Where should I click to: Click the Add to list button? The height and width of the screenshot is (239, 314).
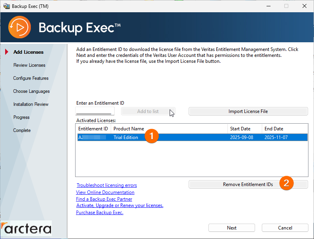click(x=148, y=111)
